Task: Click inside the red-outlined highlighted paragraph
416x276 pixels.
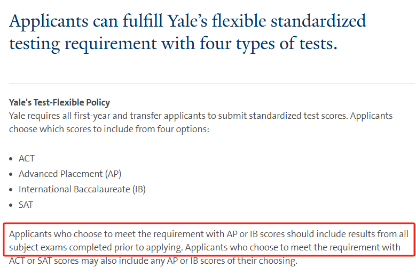Action: (x=208, y=241)
